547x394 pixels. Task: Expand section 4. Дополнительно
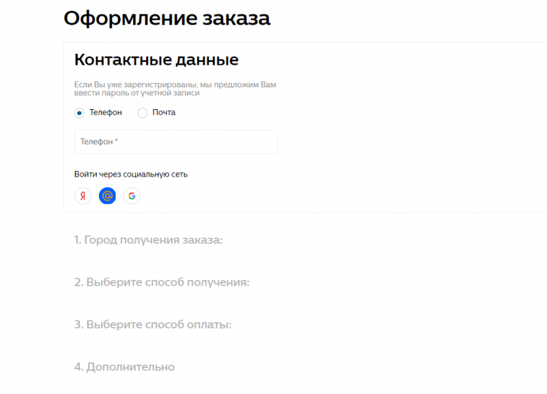point(306,367)
